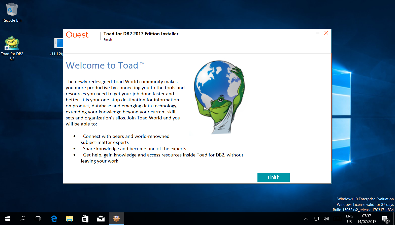Select the Toad for DB2 6.3 shortcut
This screenshot has height=225, width=395.
point(12,48)
